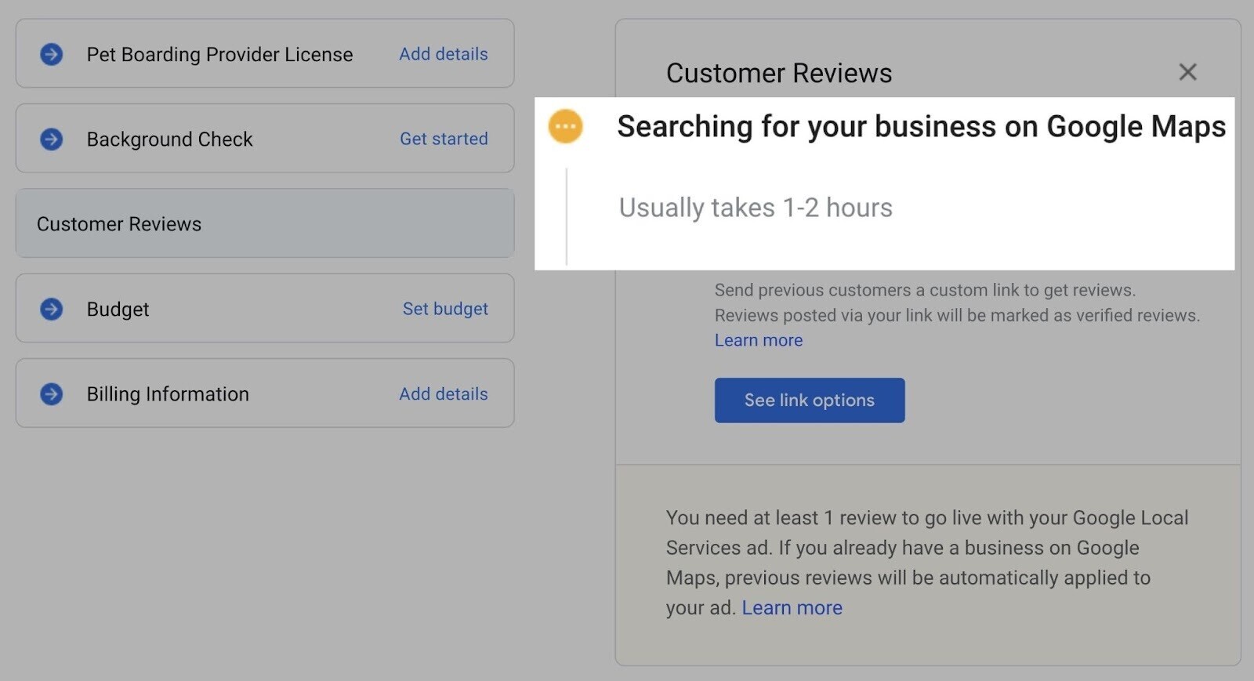
Task: Click the Customer Reviews panel title
Action: tap(779, 73)
